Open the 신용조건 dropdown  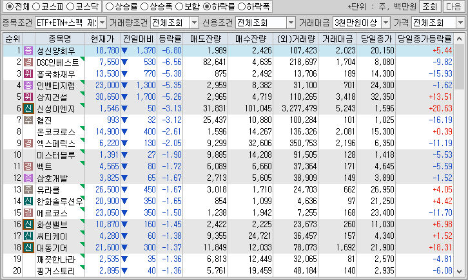291,23
